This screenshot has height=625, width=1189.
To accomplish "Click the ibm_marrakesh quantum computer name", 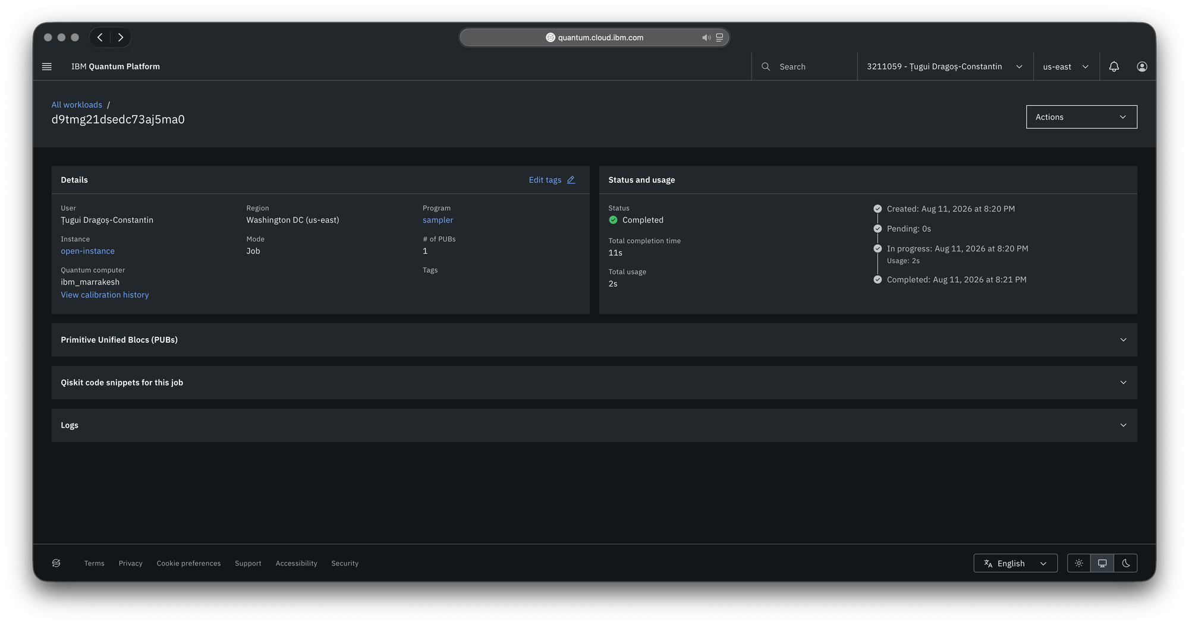I will coord(90,282).
